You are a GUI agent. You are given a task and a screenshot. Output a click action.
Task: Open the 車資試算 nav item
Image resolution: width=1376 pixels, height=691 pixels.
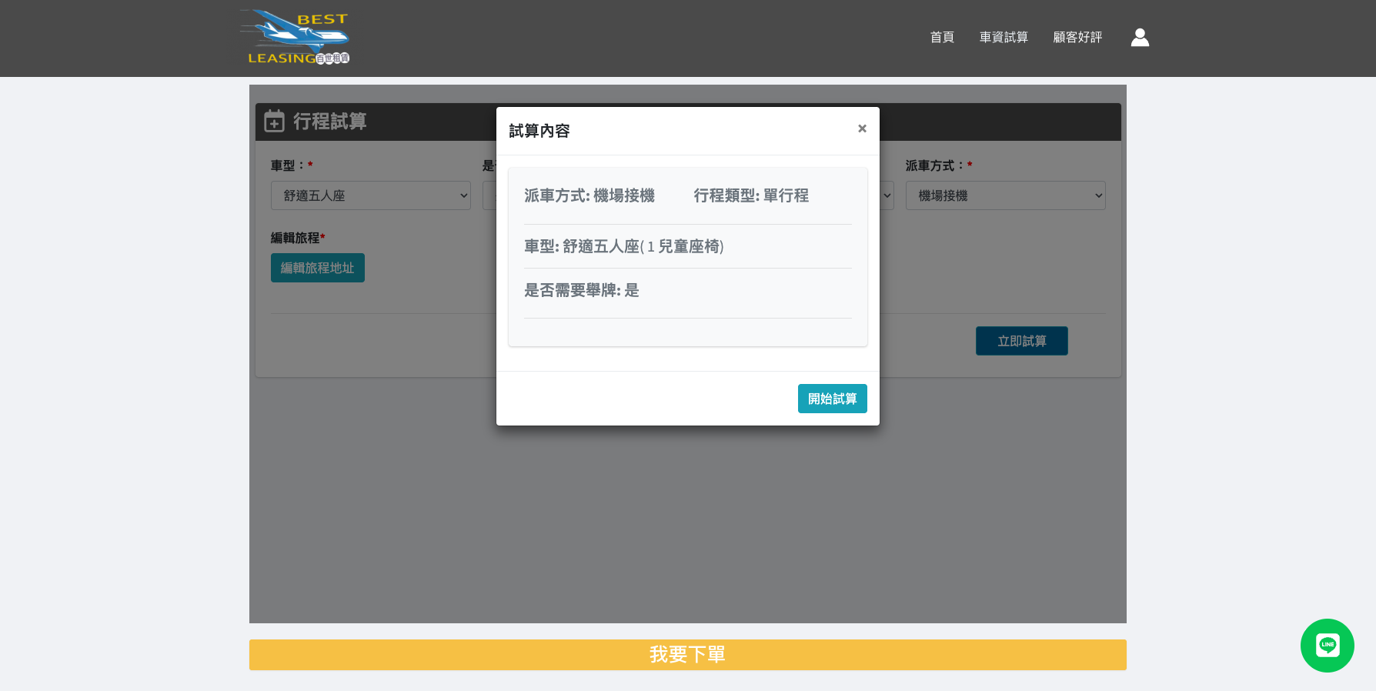coord(1004,38)
